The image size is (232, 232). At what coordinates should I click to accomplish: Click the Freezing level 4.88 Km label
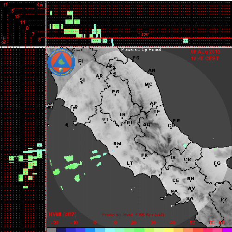[x=133, y=215]
